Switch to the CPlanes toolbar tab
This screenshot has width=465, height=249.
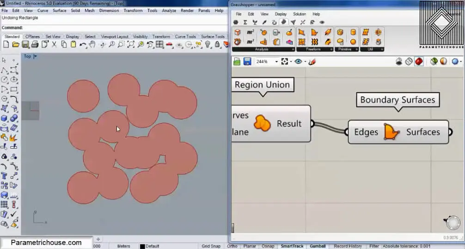coord(32,37)
